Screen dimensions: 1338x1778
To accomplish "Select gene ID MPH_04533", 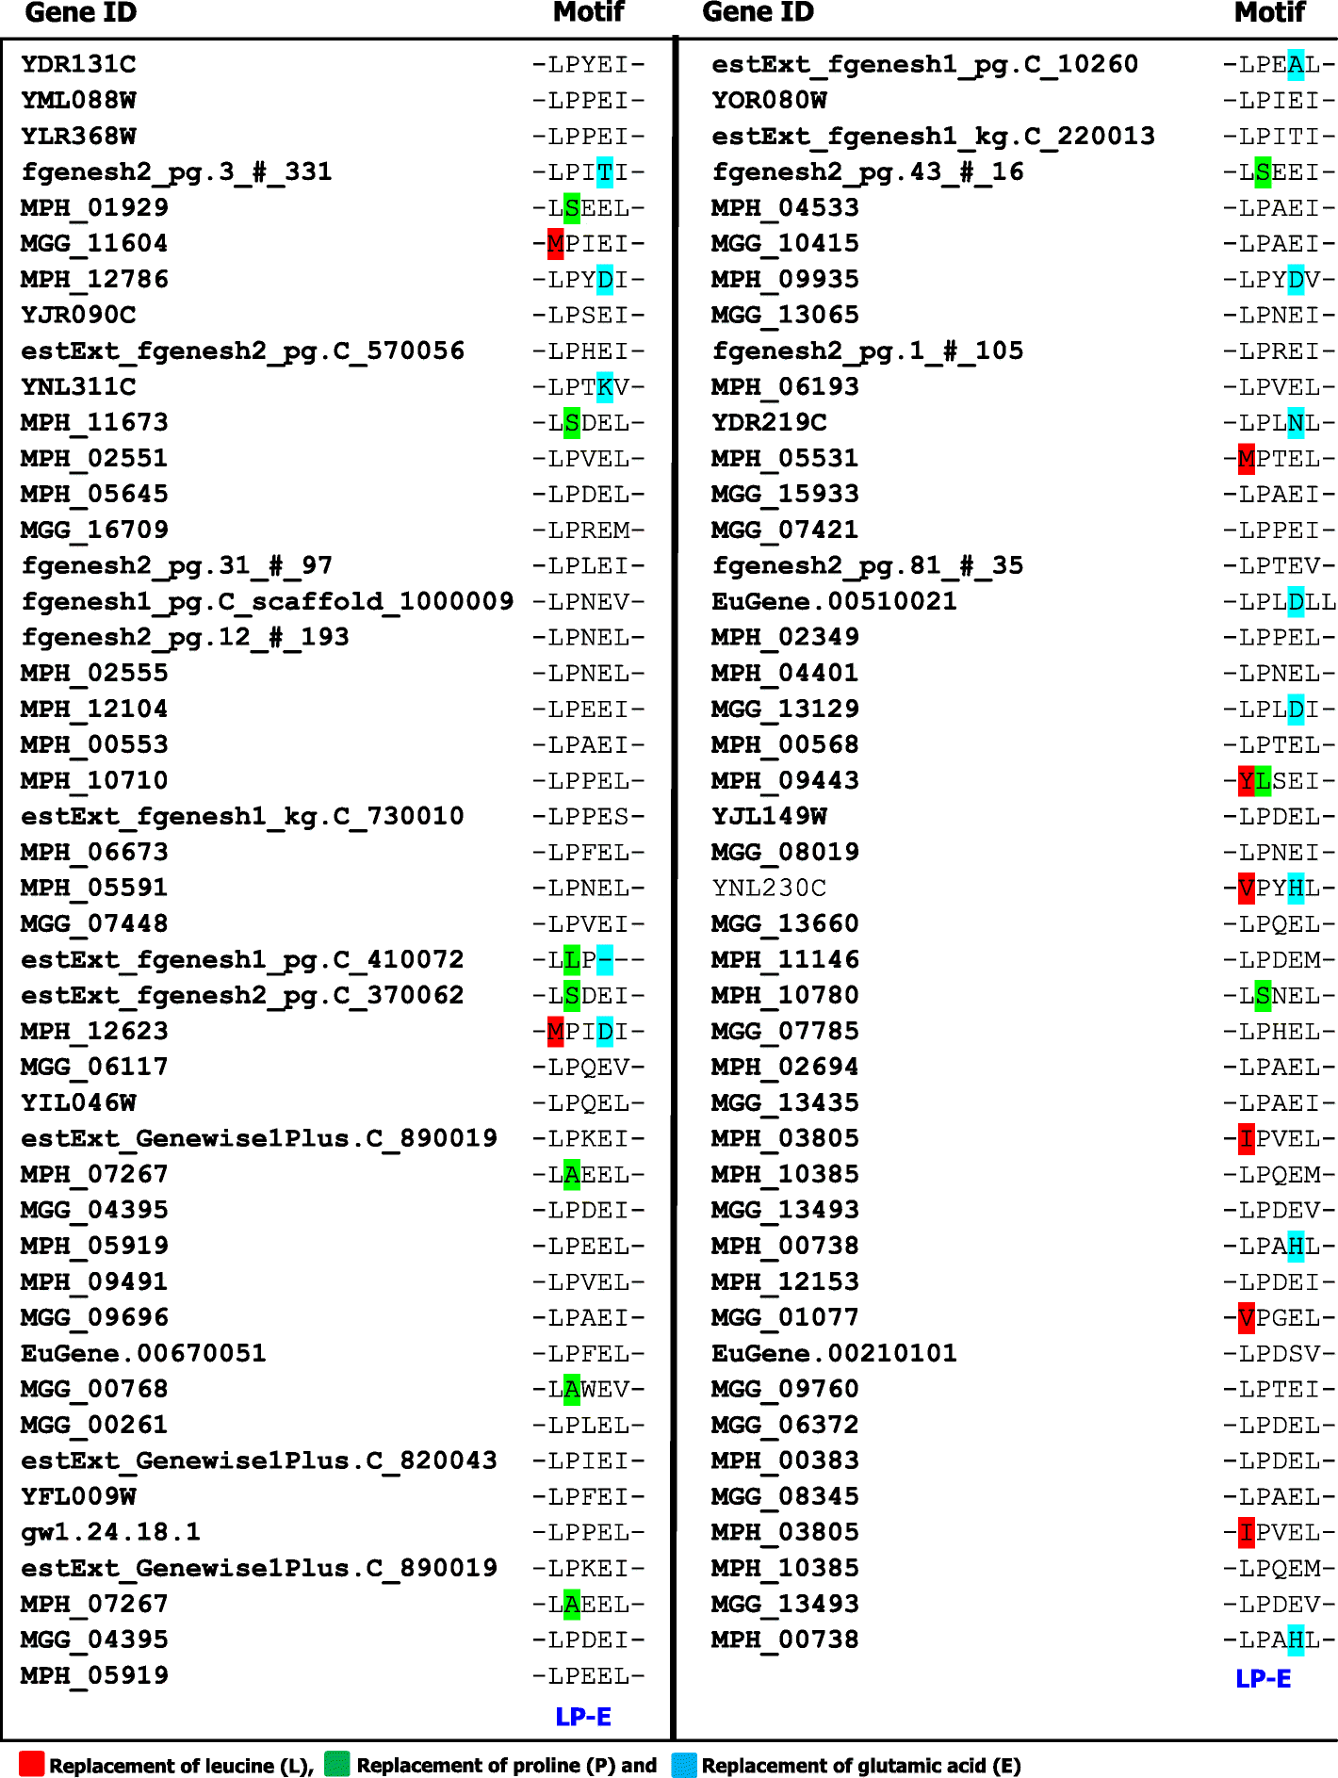I will click(x=786, y=207).
